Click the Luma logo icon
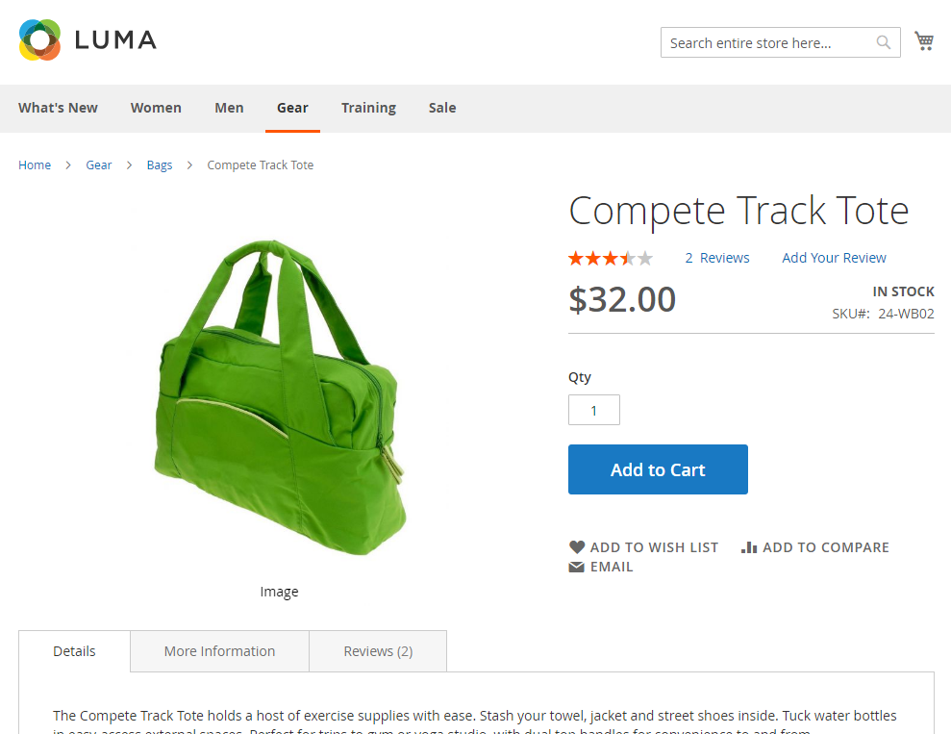 40,40
